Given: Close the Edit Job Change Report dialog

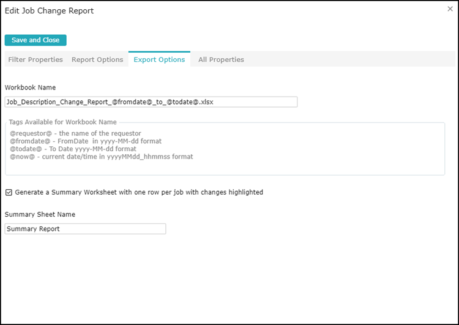Looking at the screenshot, I should coord(450,9).
